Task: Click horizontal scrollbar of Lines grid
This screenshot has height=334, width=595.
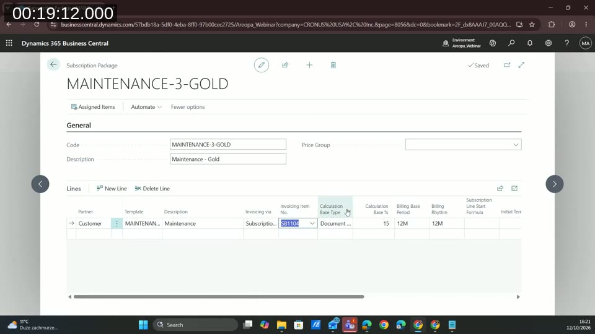Action: pyautogui.click(x=219, y=297)
